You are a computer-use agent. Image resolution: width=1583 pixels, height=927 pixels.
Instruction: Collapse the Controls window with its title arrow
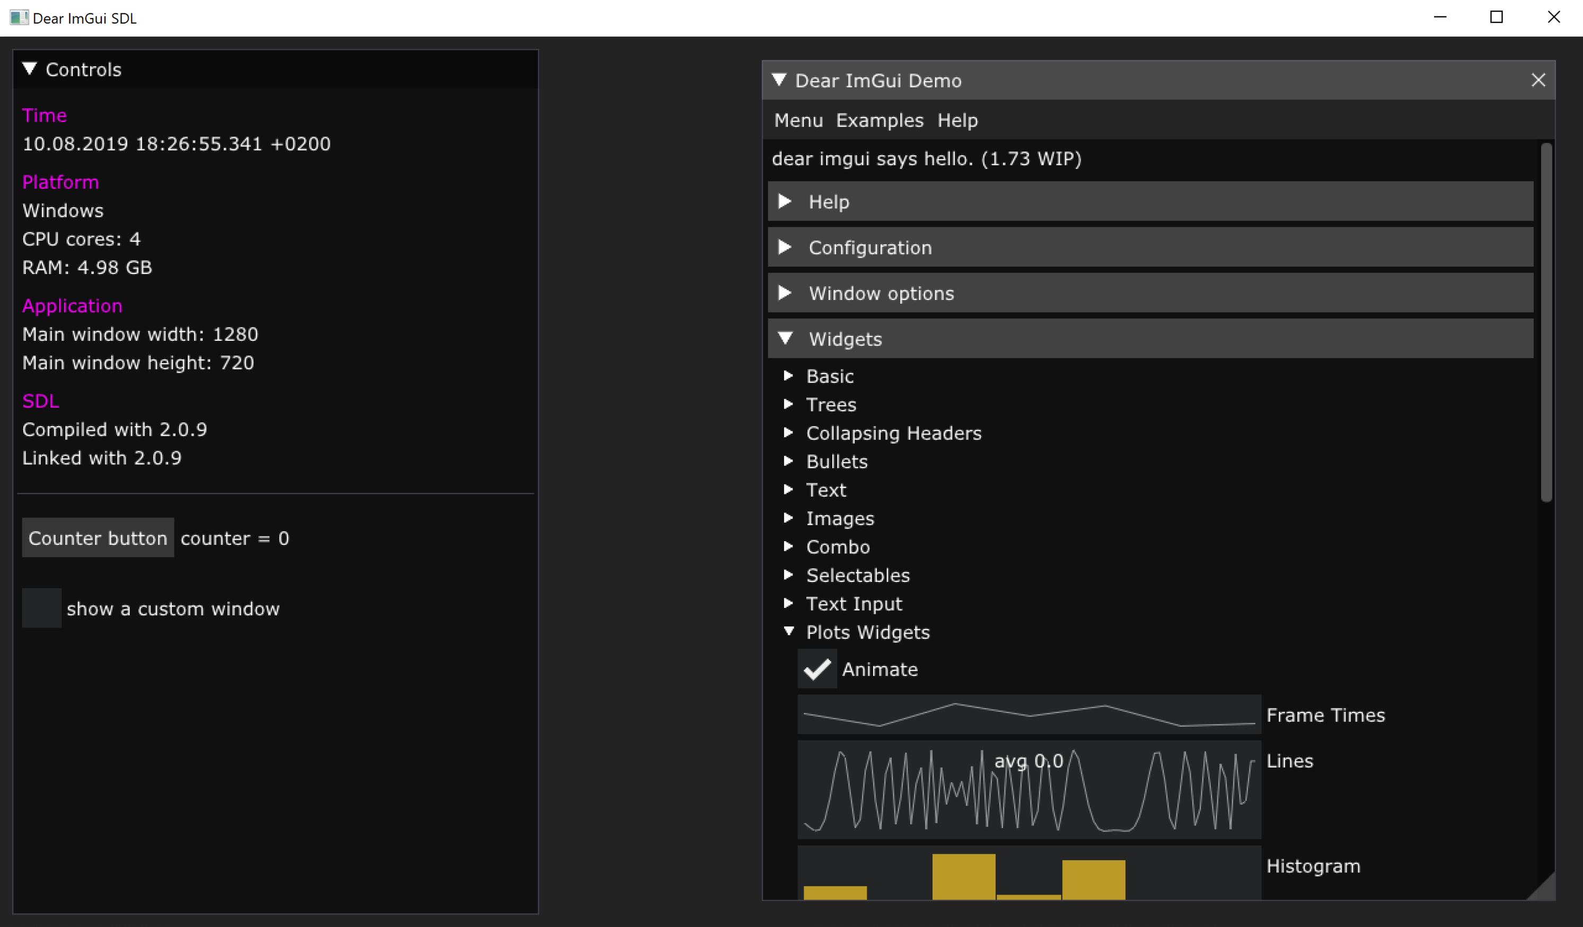pos(30,68)
